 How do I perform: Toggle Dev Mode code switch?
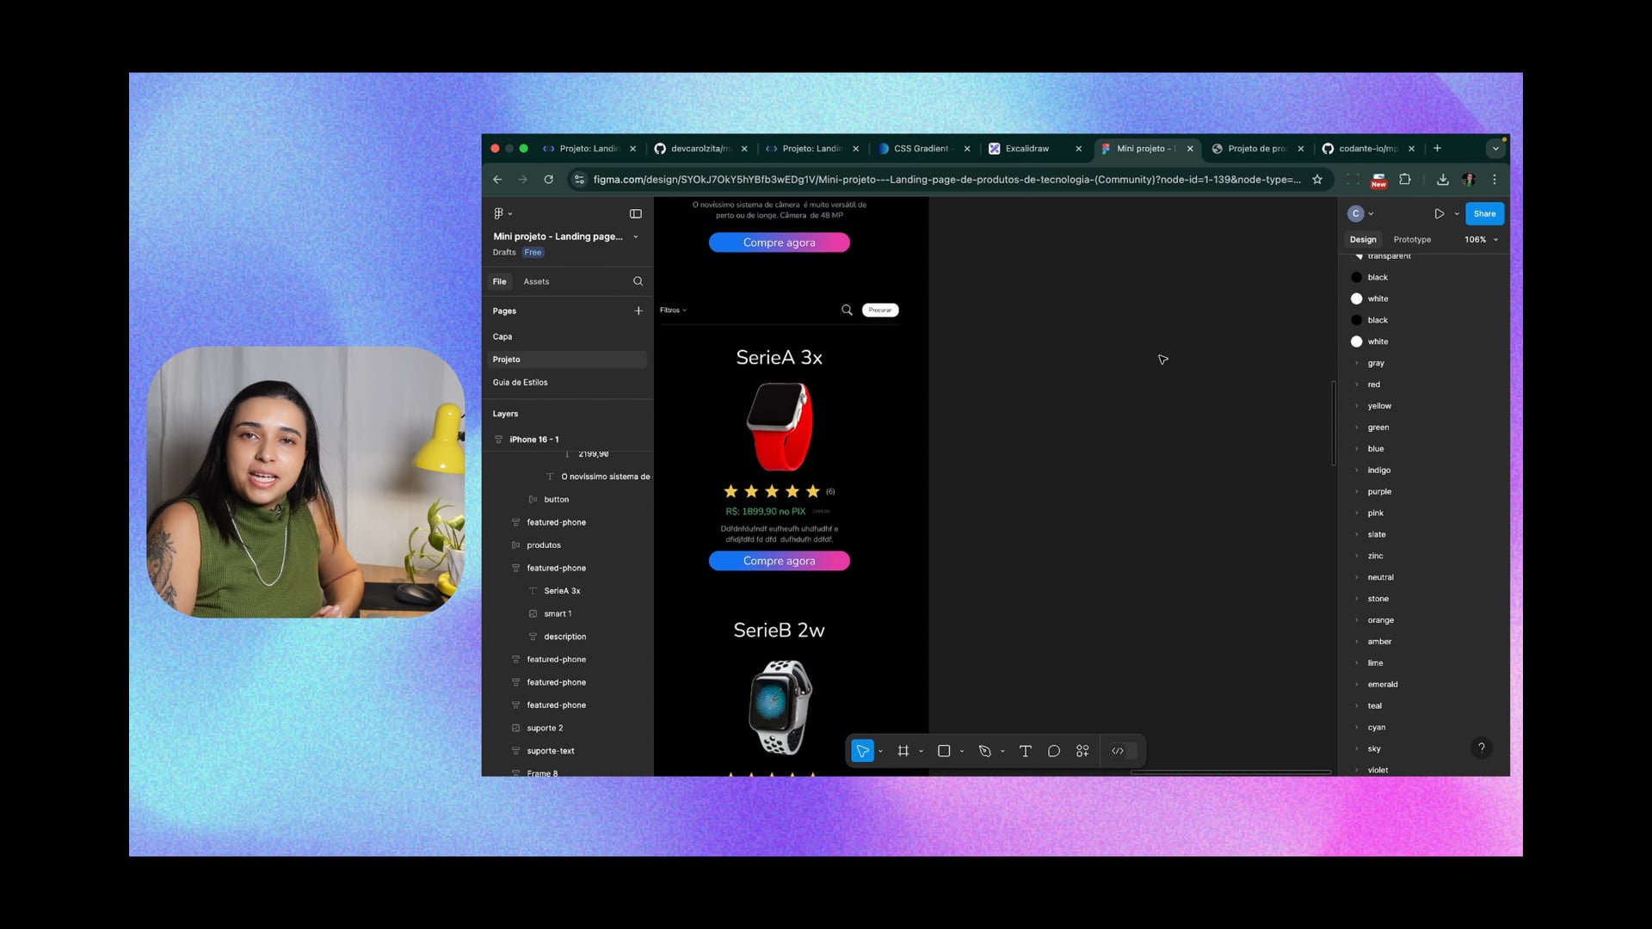pyautogui.click(x=1118, y=751)
